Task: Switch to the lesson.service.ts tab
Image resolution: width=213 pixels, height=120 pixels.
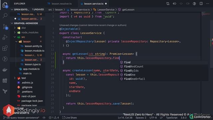Action: (x=92, y=4)
